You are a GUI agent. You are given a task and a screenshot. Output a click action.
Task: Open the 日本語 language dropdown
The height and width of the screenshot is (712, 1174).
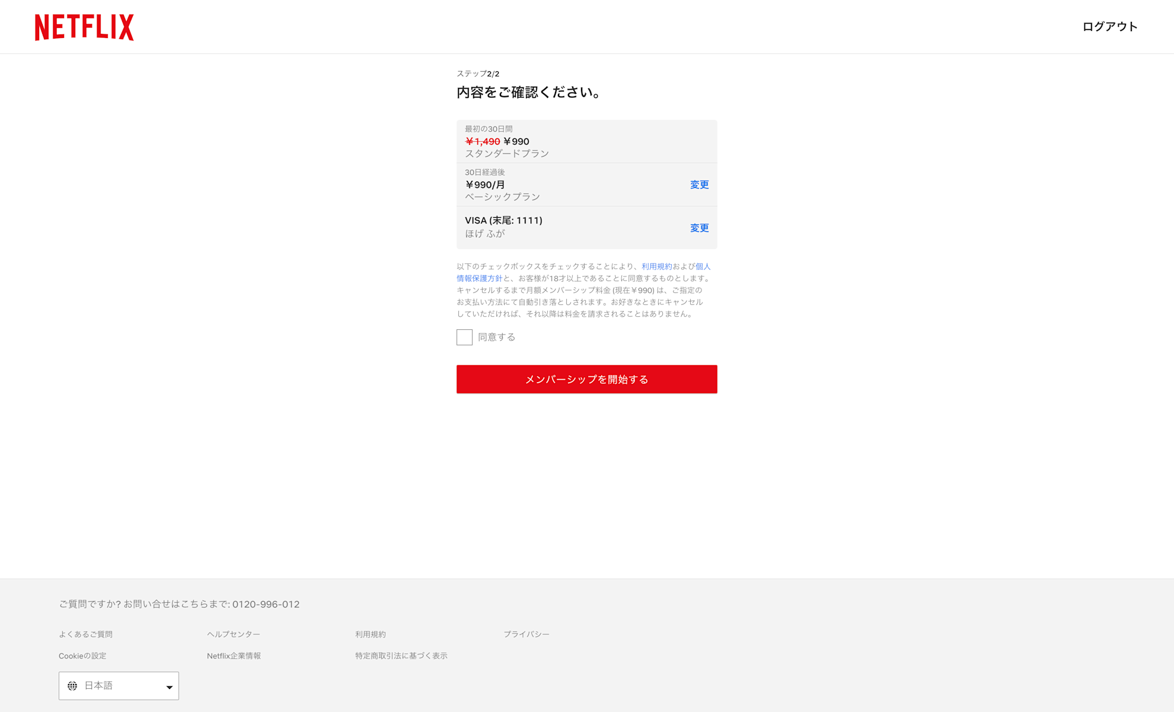[x=119, y=686]
